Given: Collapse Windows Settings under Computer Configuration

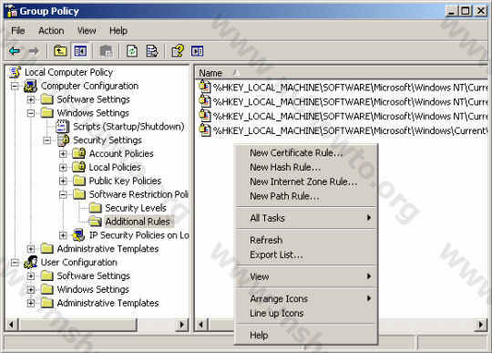Looking at the screenshot, I should 31,113.
